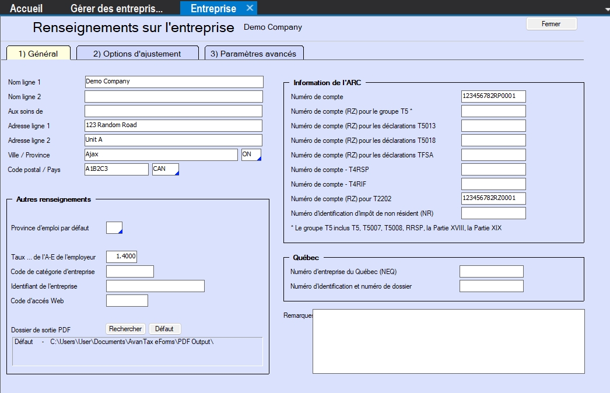Click the Défaut PDF folder button

coord(164,329)
